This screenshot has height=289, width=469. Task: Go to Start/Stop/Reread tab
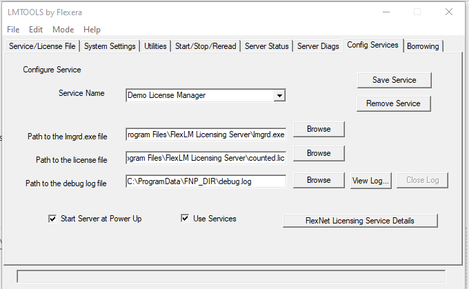point(206,46)
